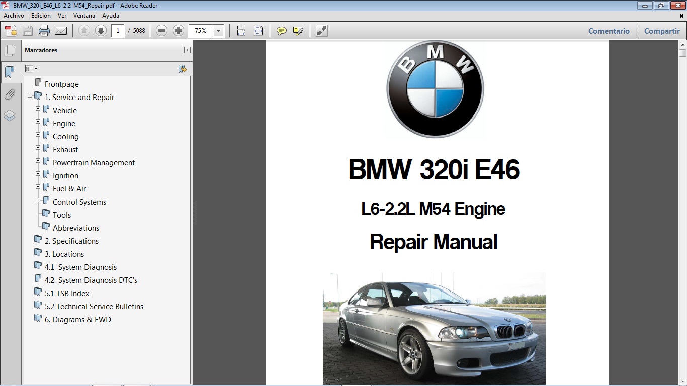Select the highlight text tool
The image size is (687, 386).
pyautogui.click(x=298, y=31)
